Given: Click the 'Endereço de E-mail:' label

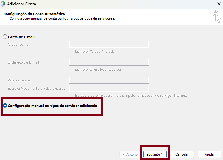Looking at the screenshot, I should (x=24, y=62).
